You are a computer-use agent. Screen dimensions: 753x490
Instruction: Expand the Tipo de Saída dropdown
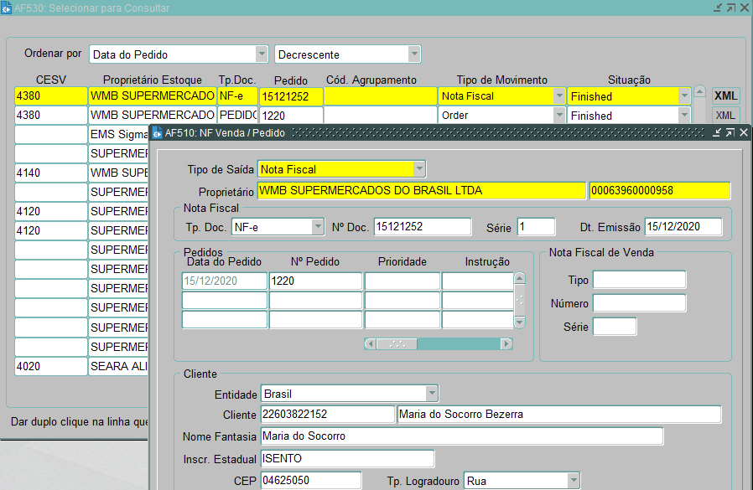coord(419,169)
